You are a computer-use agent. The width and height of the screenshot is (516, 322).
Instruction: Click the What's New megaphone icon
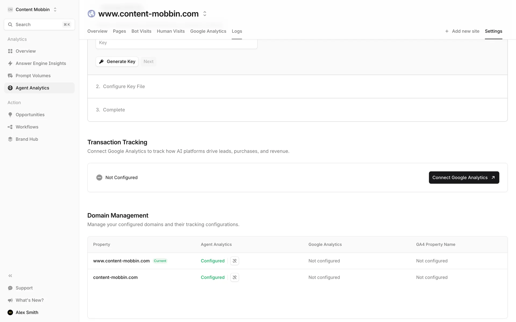(10, 300)
